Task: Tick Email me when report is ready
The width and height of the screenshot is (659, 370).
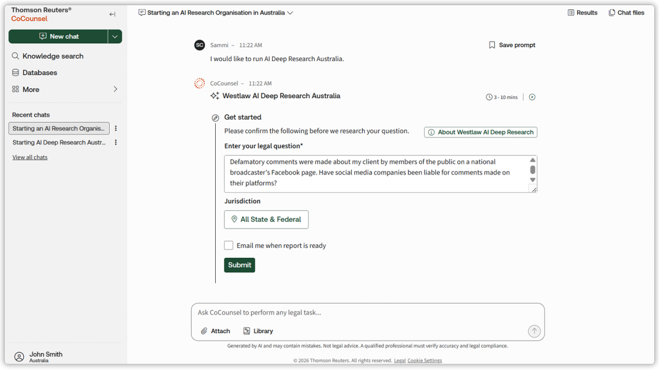Action: click(x=229, y=246)
